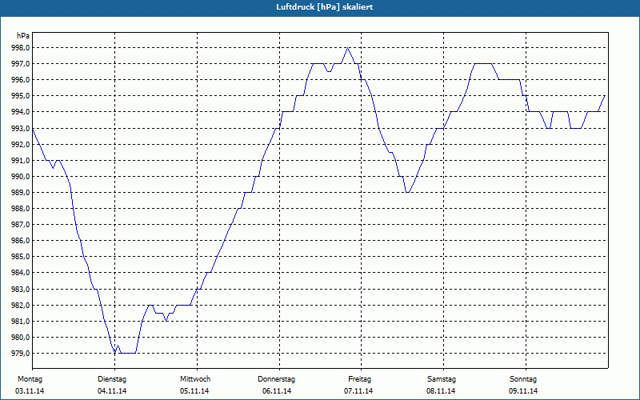Click the 998,0 y-axis label

tap(21, 48)
